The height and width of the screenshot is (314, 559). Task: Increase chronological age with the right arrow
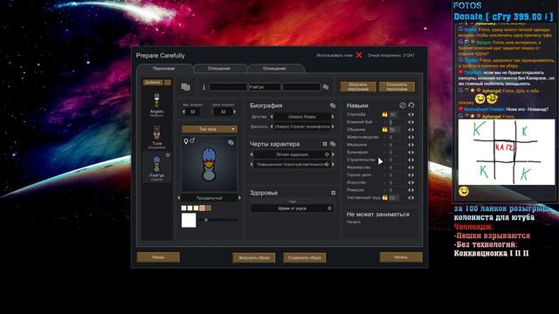coord(235,112)
